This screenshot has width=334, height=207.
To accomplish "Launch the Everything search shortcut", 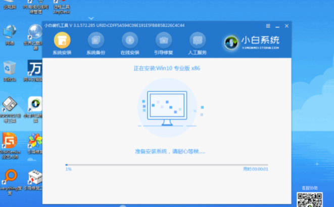I will click(x=10, y=179).
